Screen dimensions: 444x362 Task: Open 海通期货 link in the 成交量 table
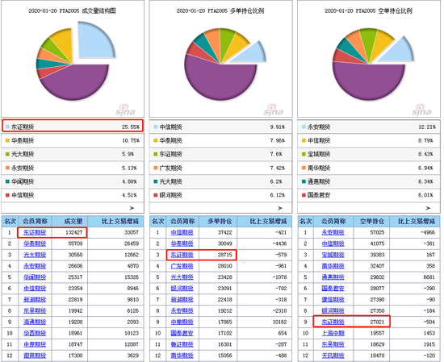[35, 322]
